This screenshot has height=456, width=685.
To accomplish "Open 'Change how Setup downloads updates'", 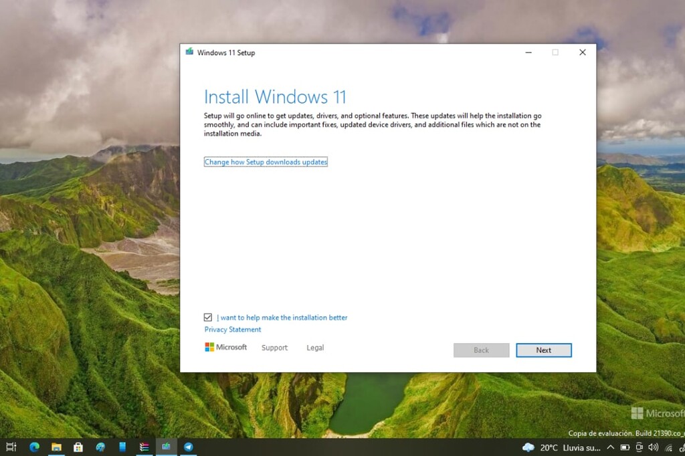I will [266, 162].
